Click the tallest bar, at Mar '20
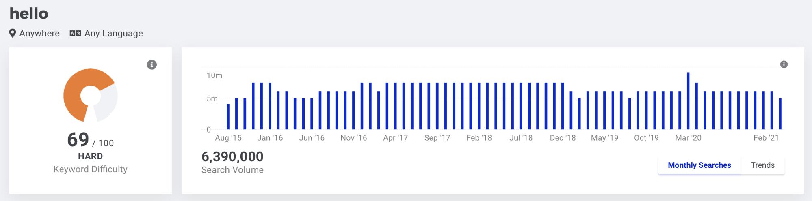 click(688, 100)
